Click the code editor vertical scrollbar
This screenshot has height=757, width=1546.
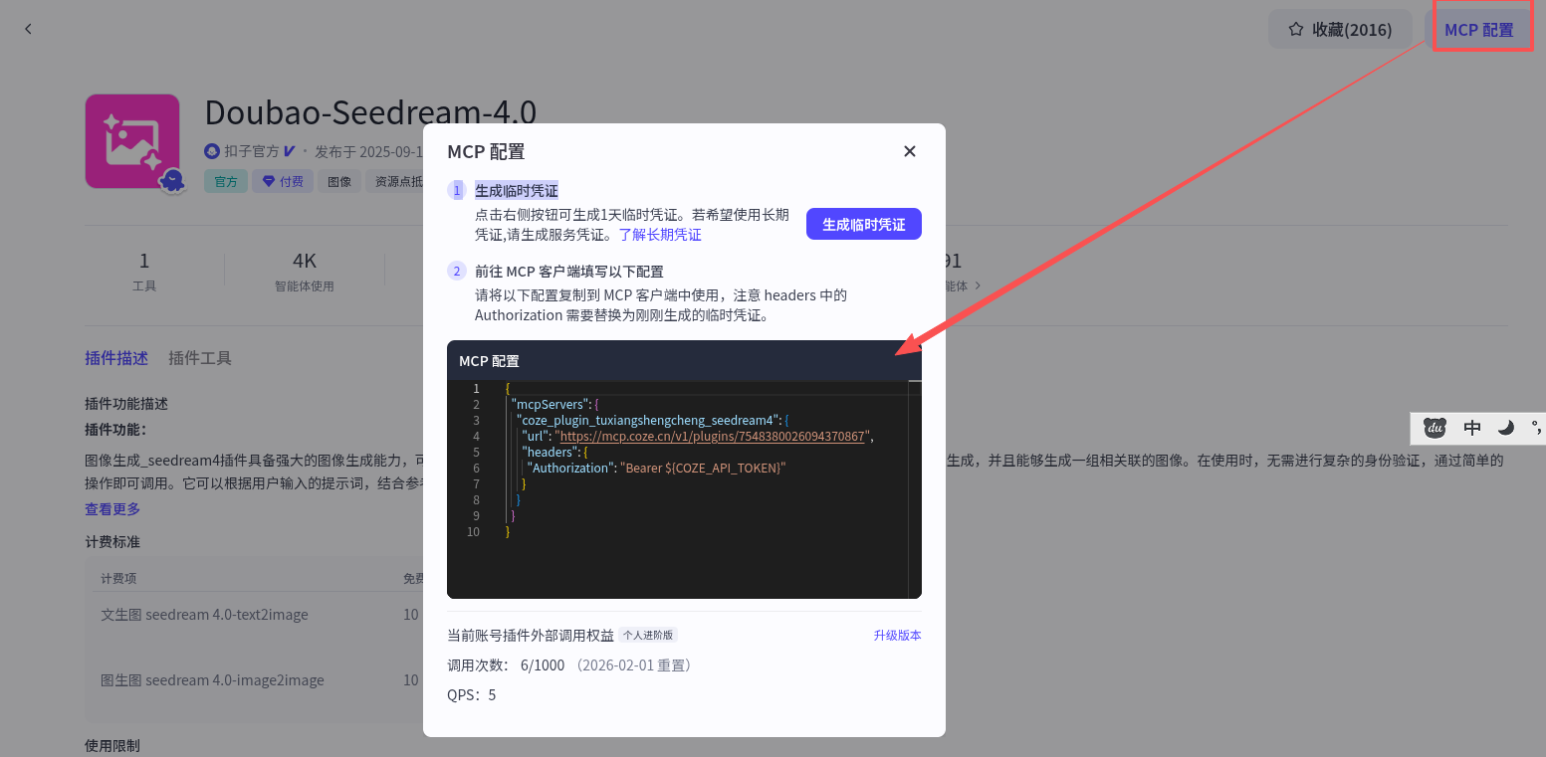click(x=915, y=489)
